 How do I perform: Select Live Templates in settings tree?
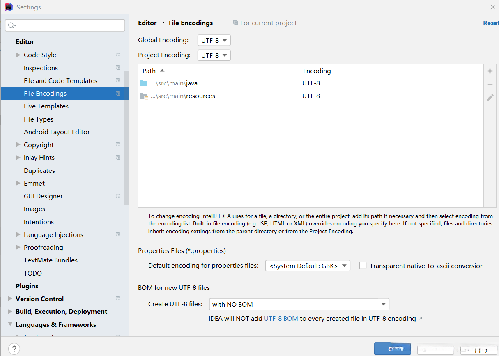tap(46, 106)
